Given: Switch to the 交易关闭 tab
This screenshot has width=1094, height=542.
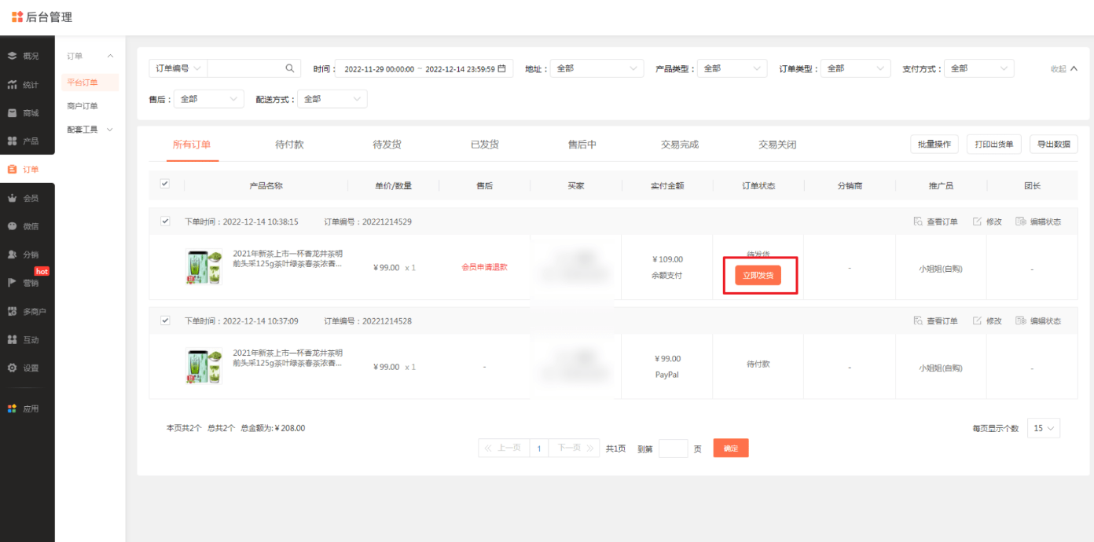Looking at the screenshot, I should click(777, 145).
